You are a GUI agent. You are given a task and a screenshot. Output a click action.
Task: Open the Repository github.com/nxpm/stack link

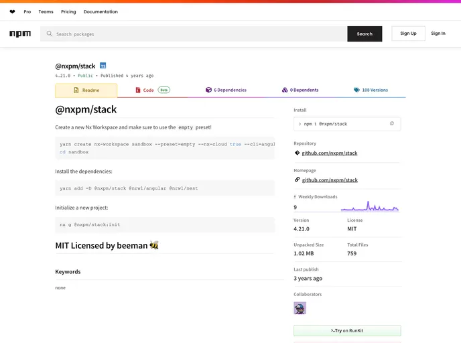[x=330, y=153]
